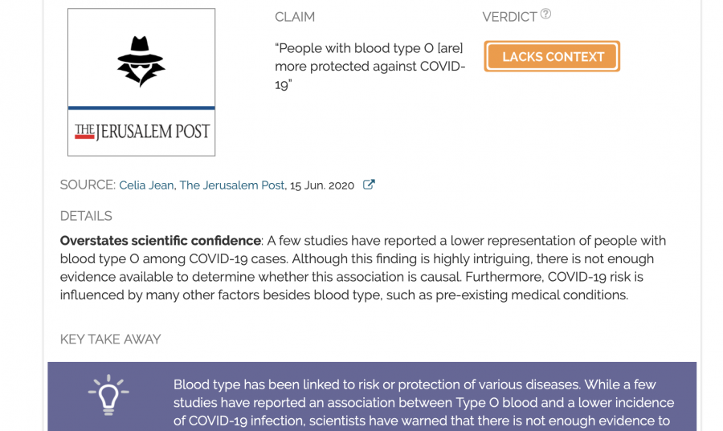Click The Jerusalem Post logo image
This screenshot has width=723, height=431.
(x=141, y=131)
